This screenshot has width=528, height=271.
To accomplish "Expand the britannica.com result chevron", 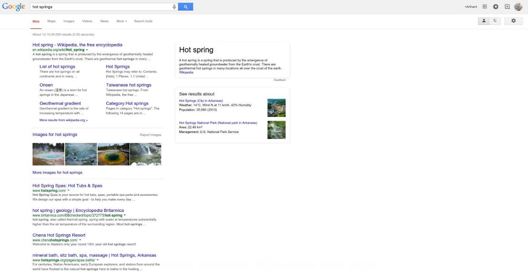I will tap(124, 215).
